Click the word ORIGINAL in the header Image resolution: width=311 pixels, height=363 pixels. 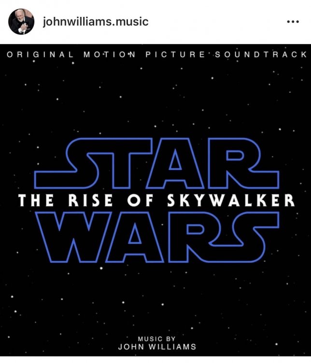(40, 55)
